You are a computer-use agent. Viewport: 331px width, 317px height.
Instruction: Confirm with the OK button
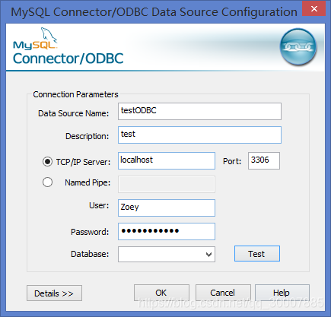click(x=161, y=293)
